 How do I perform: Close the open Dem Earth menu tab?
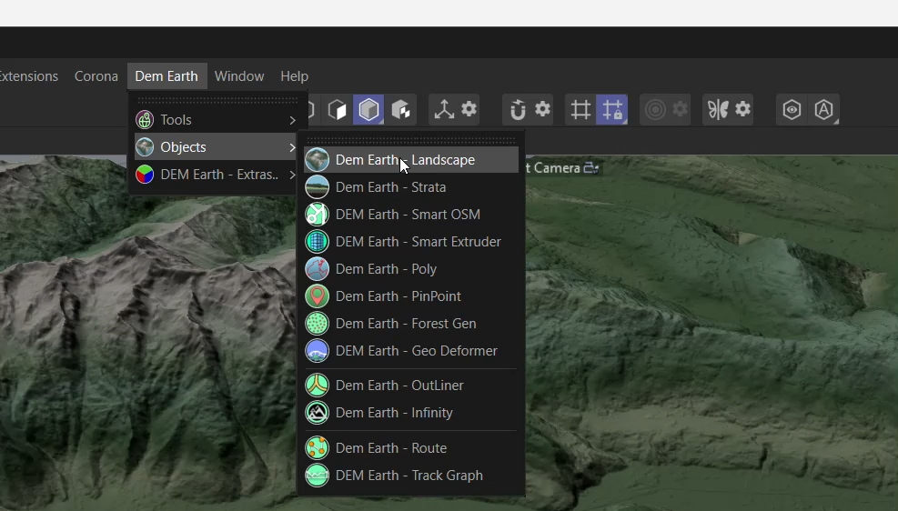pyautogui.click(x=166, y=76)
